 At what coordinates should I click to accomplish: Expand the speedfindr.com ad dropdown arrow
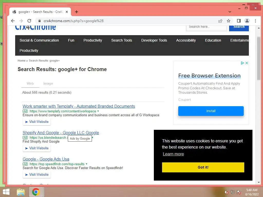87,164
